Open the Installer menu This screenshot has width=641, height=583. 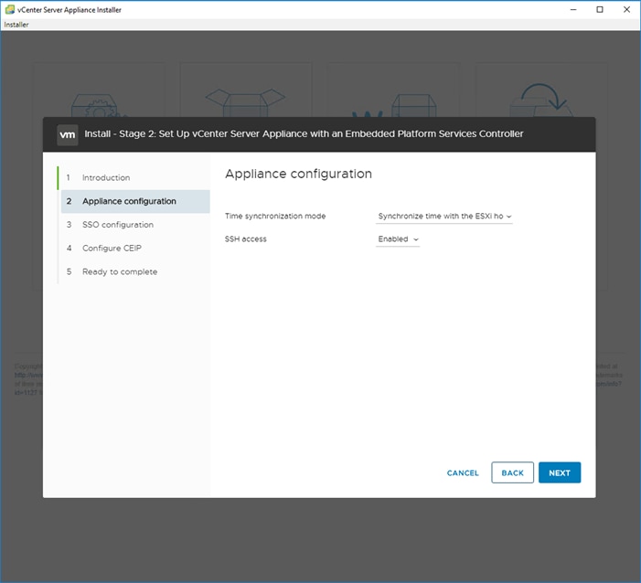(16, 25)
